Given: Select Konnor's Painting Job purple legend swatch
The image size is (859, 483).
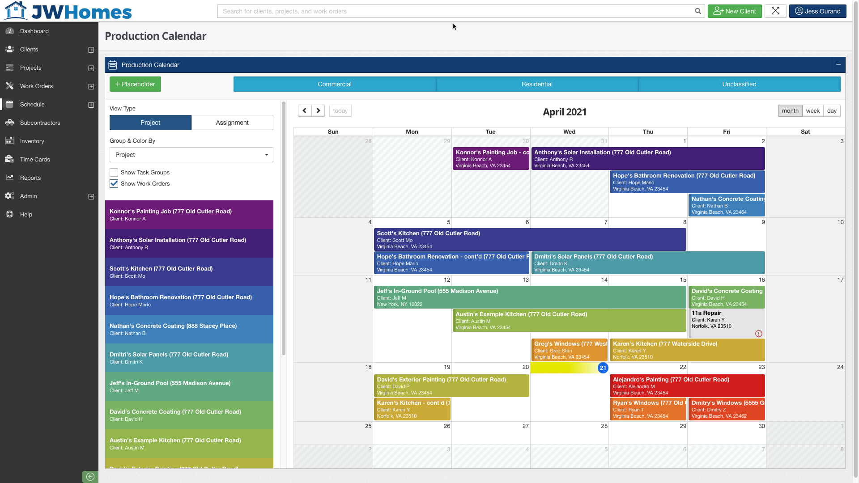Looking at the screenshot, I should [x=189, y=215].
